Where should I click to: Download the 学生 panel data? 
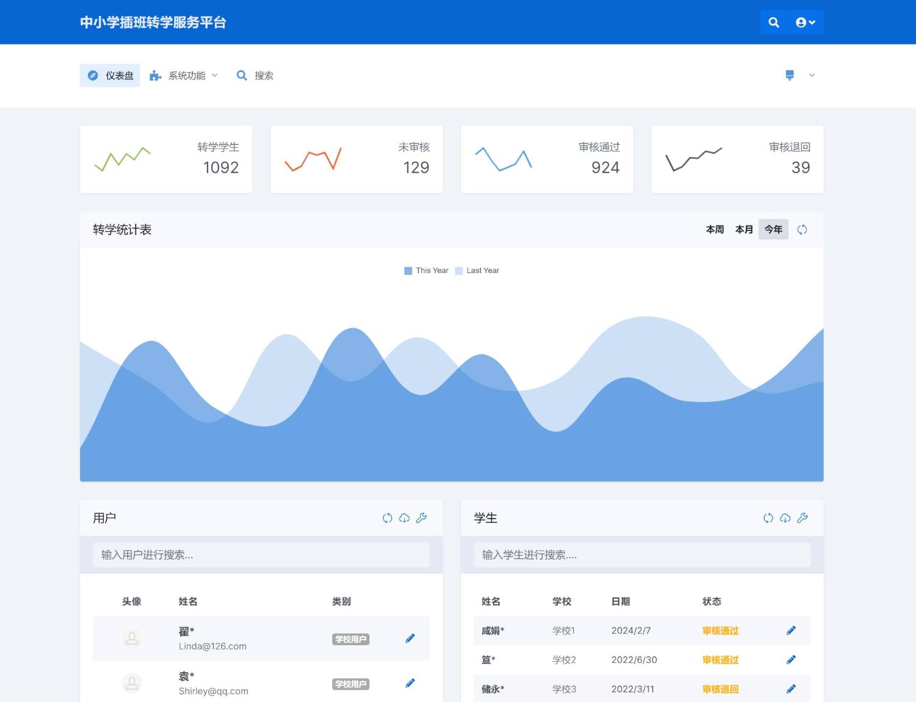pos(785,518)
